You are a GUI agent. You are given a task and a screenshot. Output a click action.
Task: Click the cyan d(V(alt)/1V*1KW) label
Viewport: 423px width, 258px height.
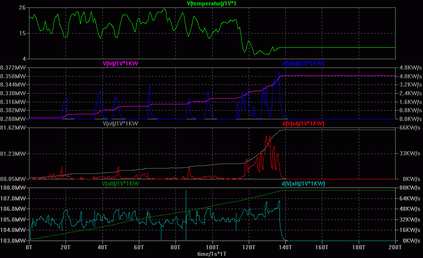click(x=303, y=184)
